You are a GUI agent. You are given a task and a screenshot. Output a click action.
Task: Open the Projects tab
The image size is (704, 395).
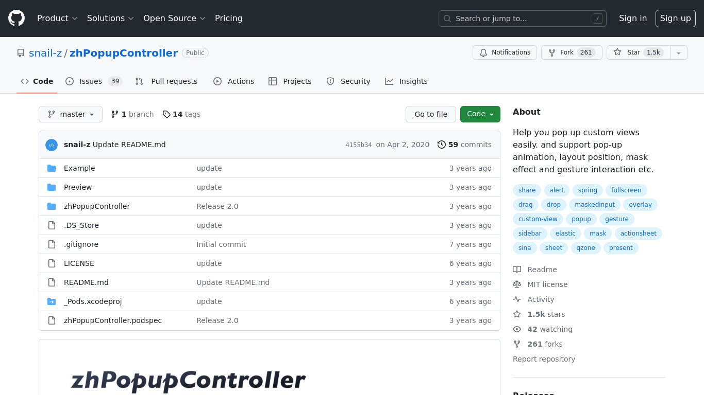pyautogui.click(x=290, y=81)
